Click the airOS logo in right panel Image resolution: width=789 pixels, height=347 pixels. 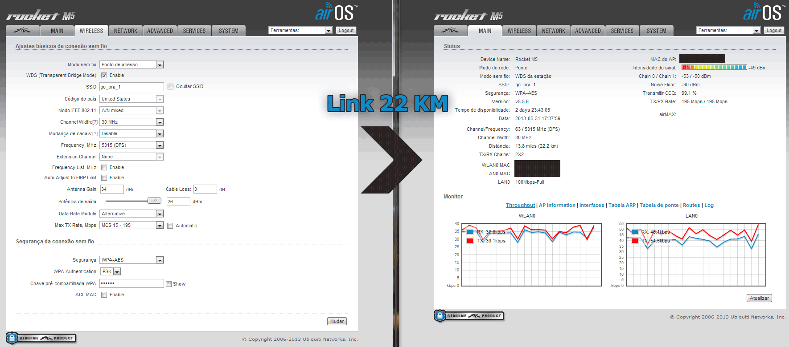pyautogui.click(x=764, y=12)
